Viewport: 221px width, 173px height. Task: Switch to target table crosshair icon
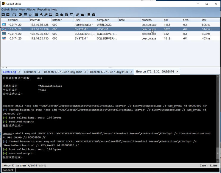(30, 15)
